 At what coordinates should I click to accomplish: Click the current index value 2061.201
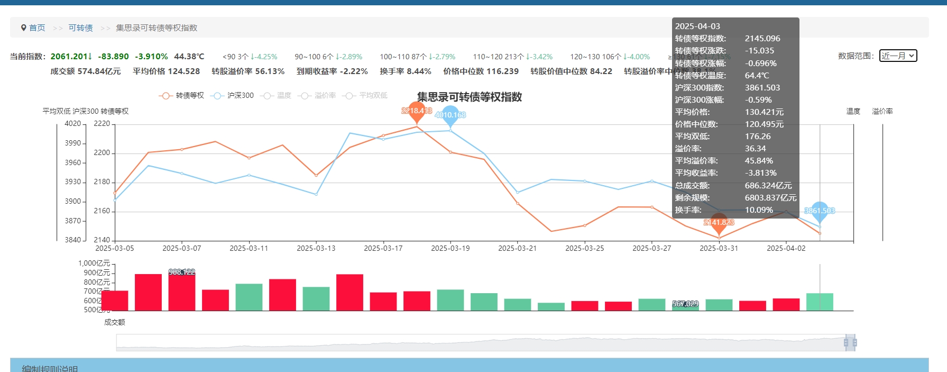pyautogui.click(x=71, y=56)
